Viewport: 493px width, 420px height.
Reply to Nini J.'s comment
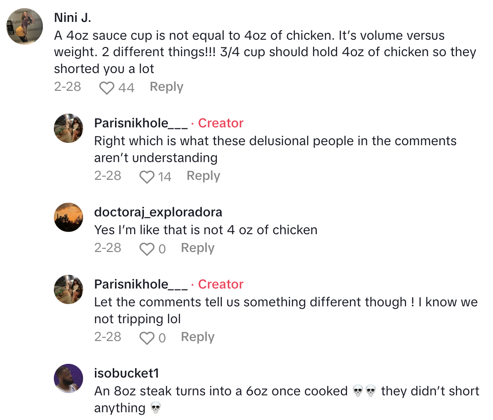(x=166, y=87)
